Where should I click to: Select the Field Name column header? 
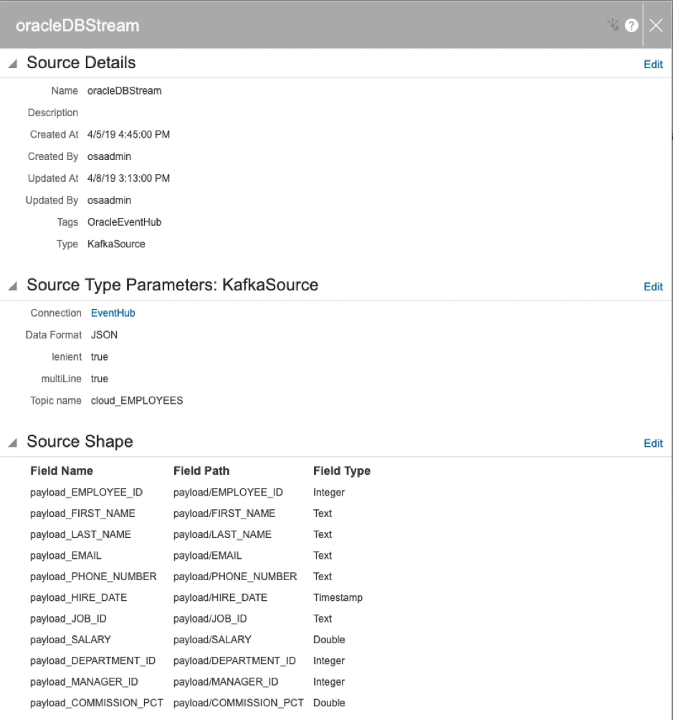(62, 470)
